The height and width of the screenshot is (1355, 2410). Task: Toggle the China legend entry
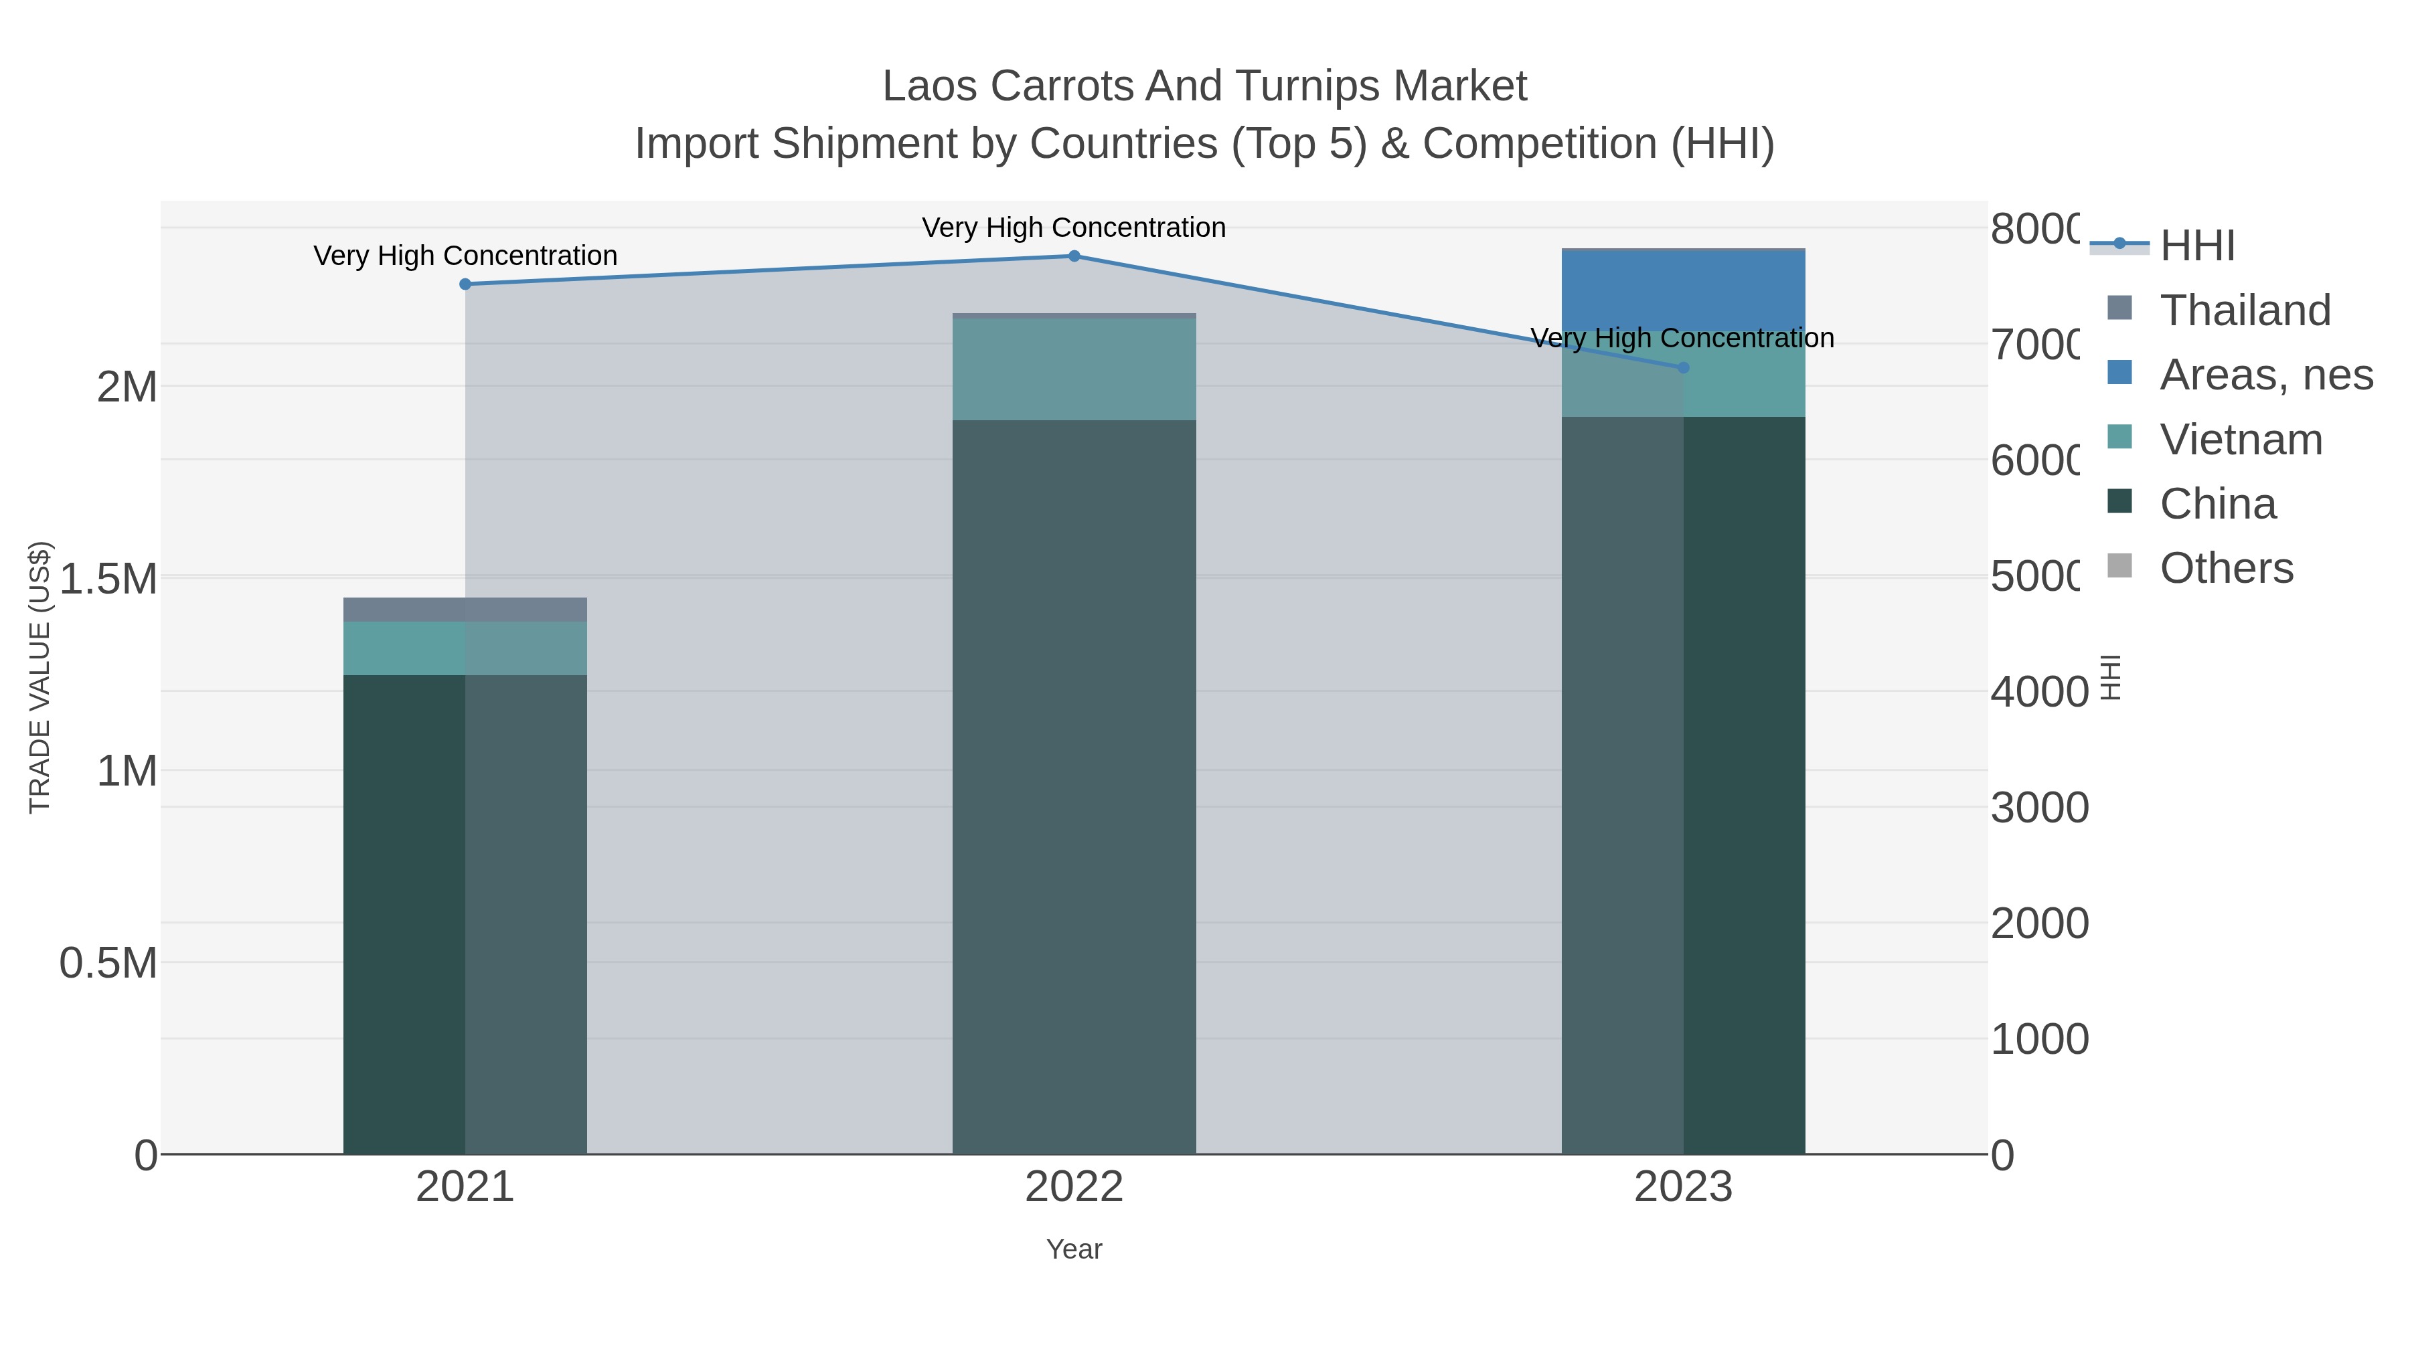(x=2191, y=503)
